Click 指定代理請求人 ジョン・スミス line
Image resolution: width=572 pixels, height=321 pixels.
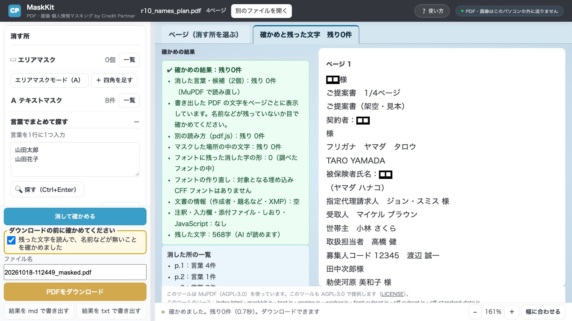388,201
